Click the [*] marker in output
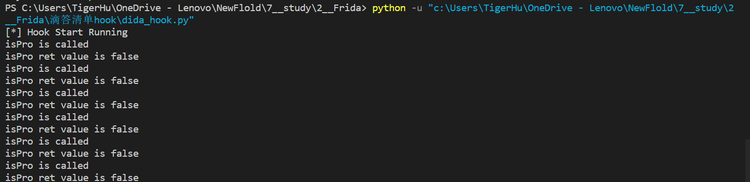 (x=13, y=32)
